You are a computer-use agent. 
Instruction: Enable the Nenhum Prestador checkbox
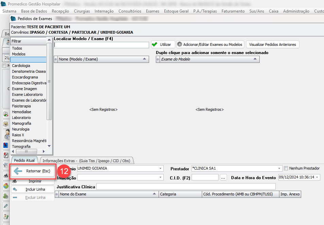point(286,168)
